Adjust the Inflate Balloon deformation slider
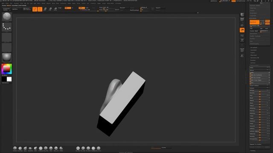The width and height of the screenshot is (273, 153). click(260, 131)
